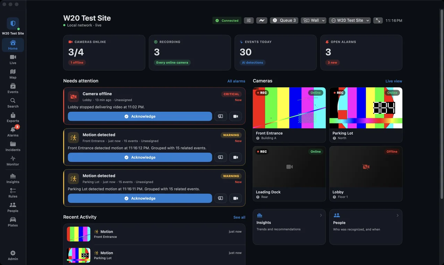Open the All alarms link
The width and height of the screenshot is (444, 265).
[x=236, y=81]
